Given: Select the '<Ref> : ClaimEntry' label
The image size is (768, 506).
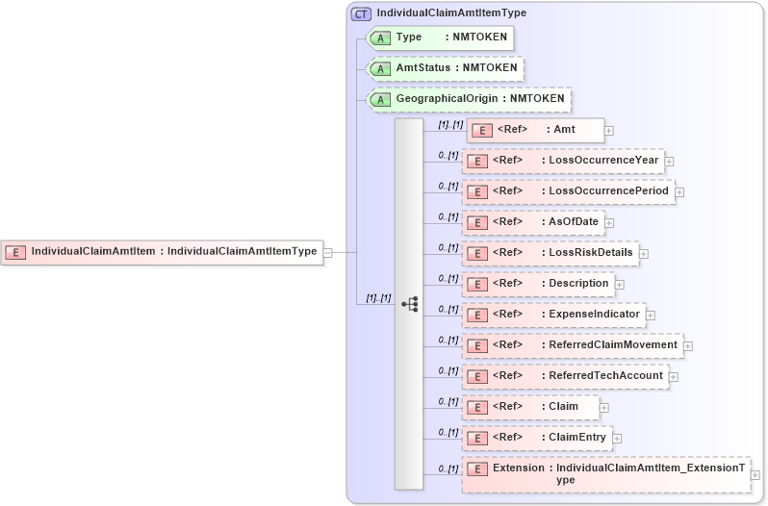Looking at the screenshot, I should click(x=550, y=438).
